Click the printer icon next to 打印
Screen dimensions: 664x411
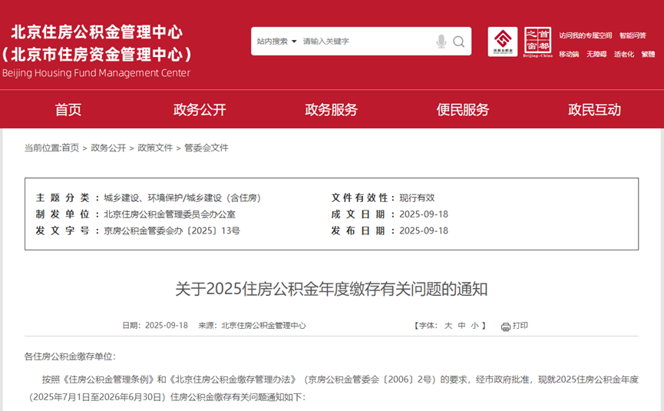pos(506,326)
